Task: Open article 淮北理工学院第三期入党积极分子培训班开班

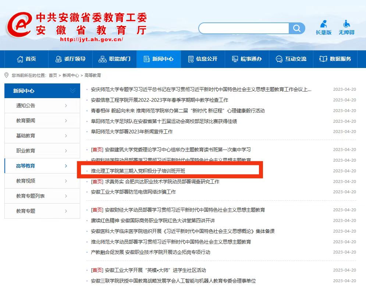Action: [x=138, y=171]
